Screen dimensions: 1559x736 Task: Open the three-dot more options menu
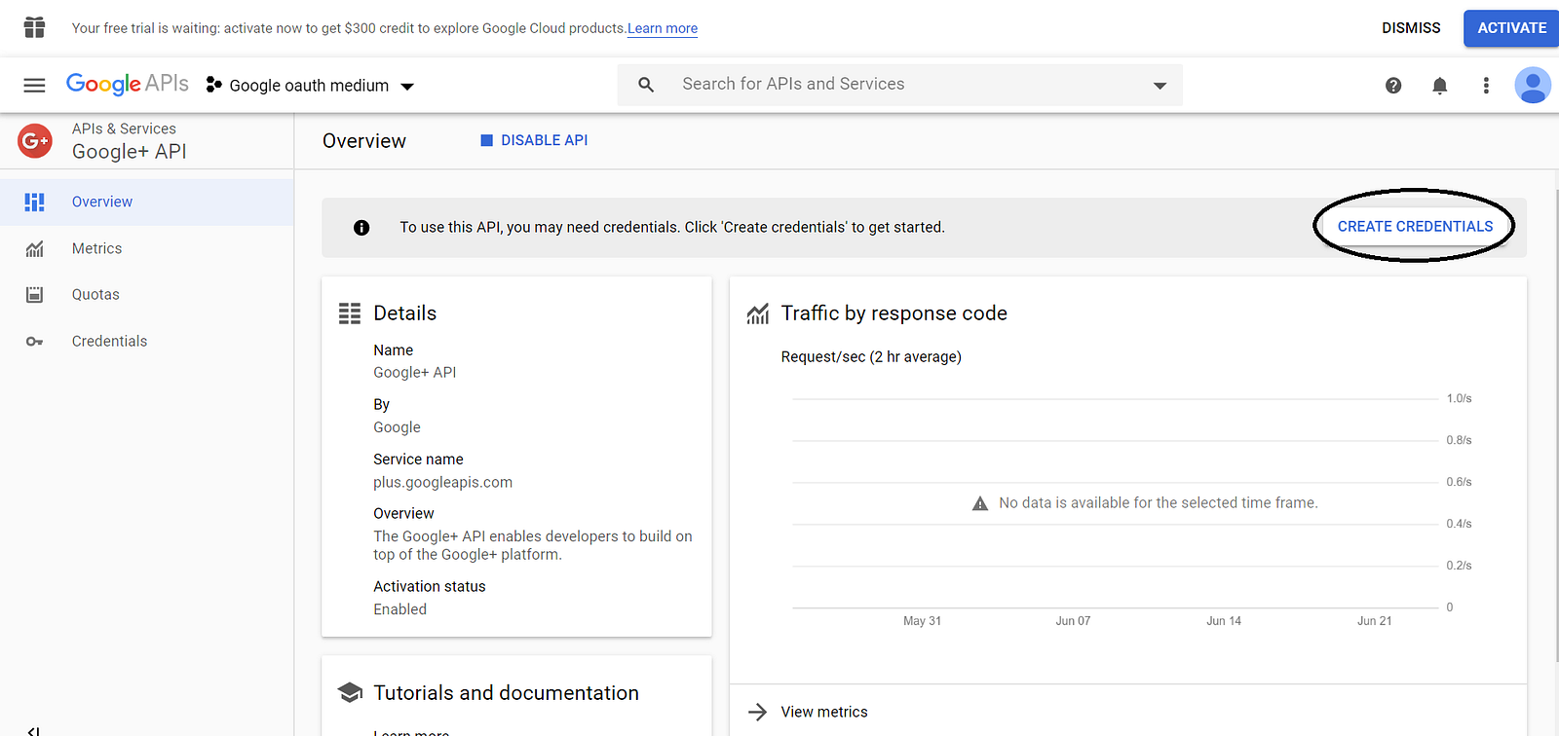coord(1486,86)
